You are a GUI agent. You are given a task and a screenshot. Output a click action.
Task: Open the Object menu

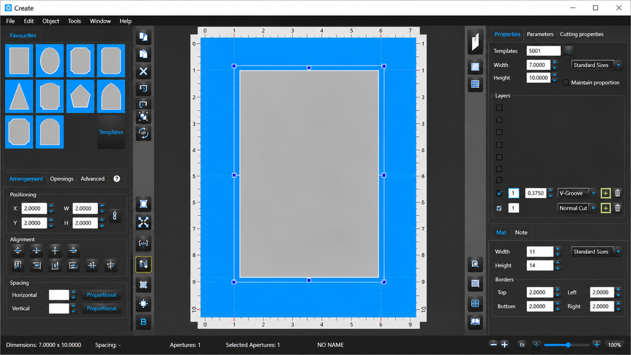click(x=50, y=21)
